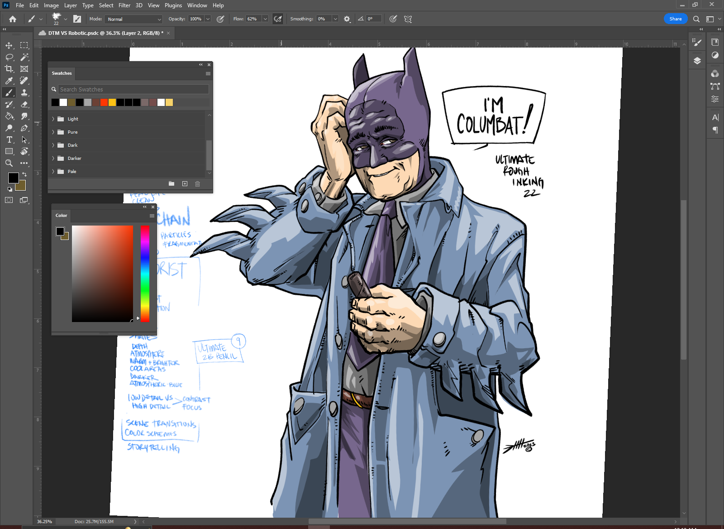The width and height of the screenshot is (724, 529).
Task: Toggle pressure for brush size
Action: point(393,19)
